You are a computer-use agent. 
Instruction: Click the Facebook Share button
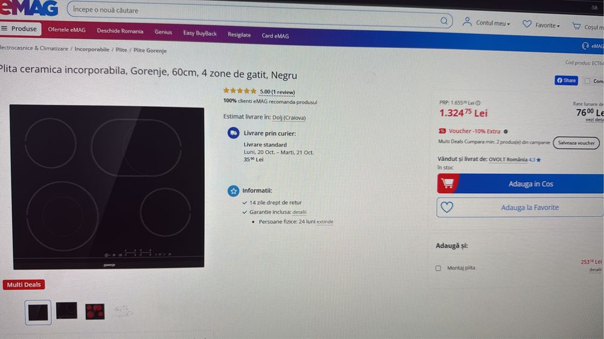[x=566, y=80]
